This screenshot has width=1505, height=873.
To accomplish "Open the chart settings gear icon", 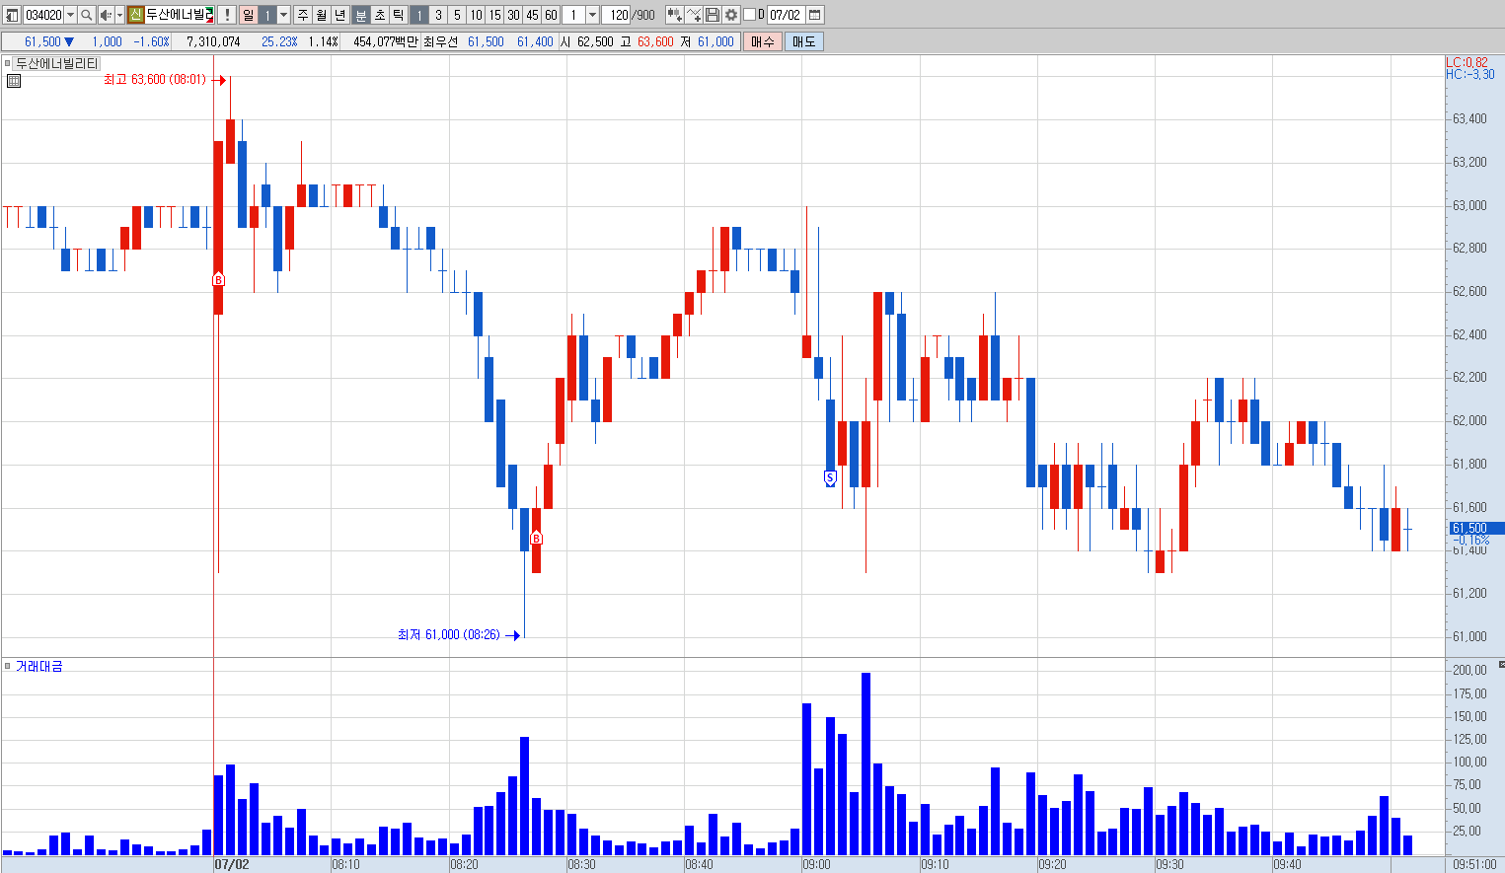I will 731,15.
